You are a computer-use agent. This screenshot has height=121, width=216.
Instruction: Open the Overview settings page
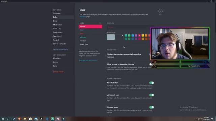63,13
